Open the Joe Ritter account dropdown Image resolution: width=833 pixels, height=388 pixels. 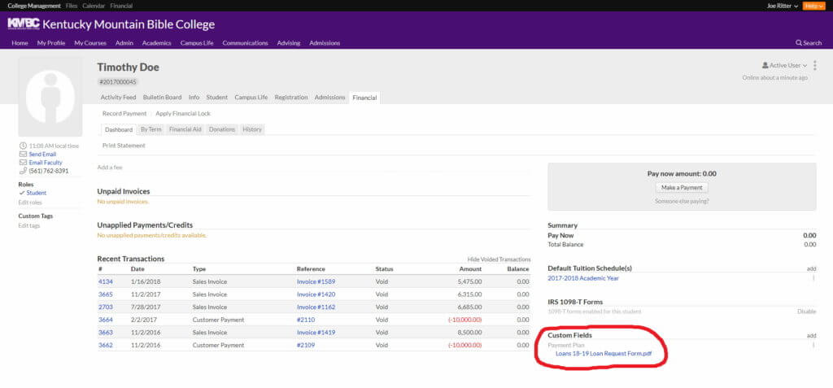click(x=782, y=6)
